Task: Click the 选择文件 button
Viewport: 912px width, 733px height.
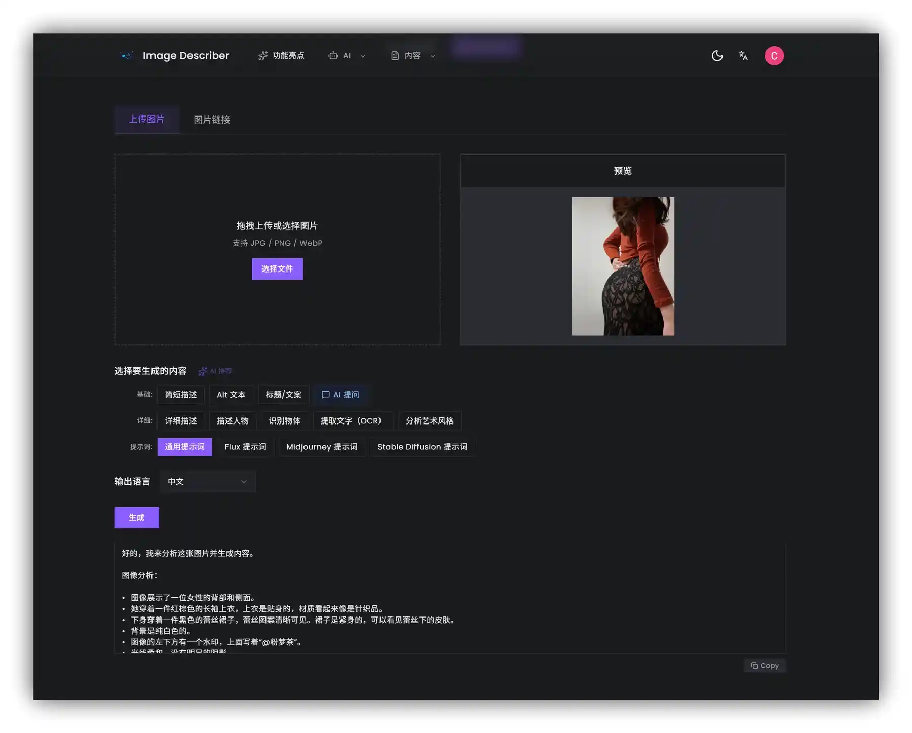Action: pos(277,269)
